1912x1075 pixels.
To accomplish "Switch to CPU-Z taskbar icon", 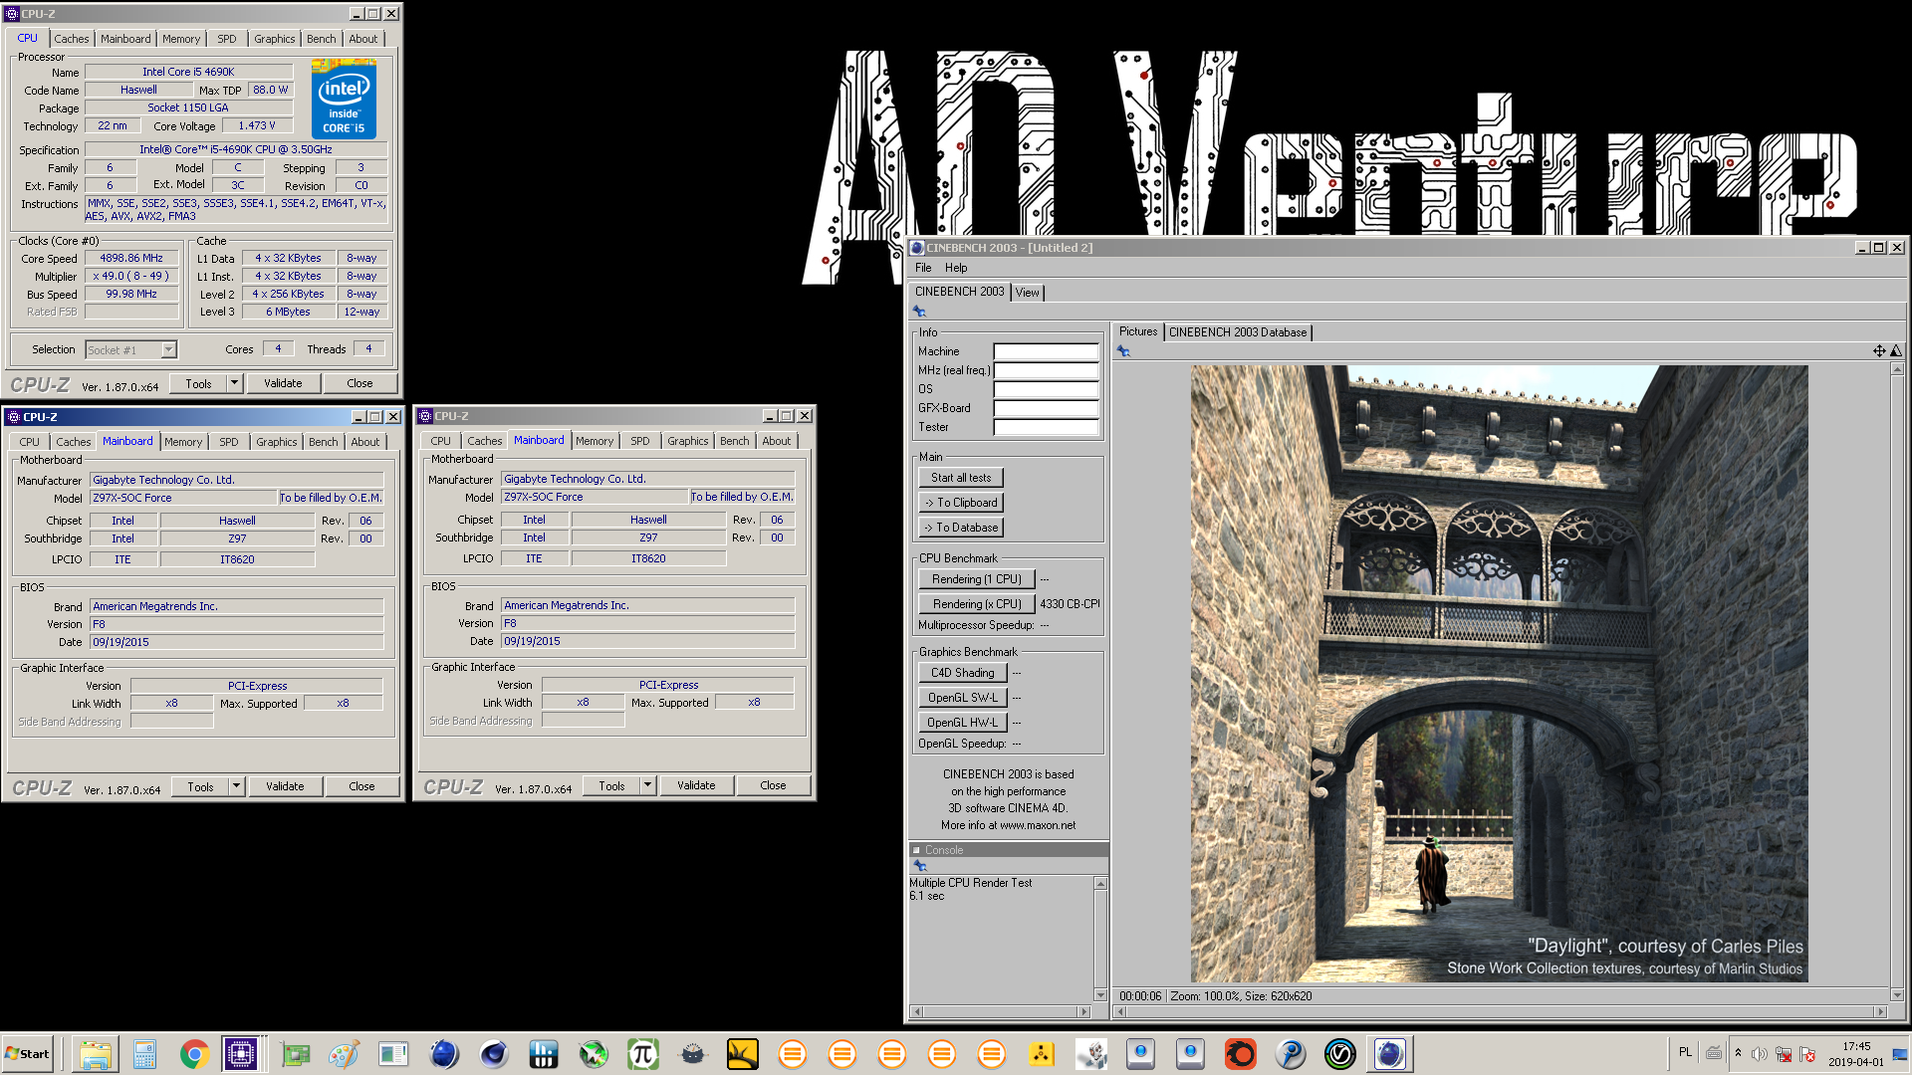I will pos(241,1054).
